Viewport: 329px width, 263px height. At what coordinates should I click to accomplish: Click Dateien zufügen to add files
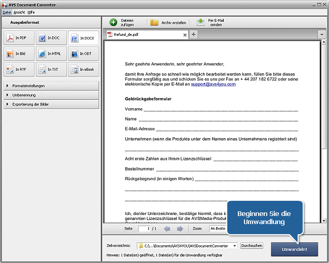(122, 22)
